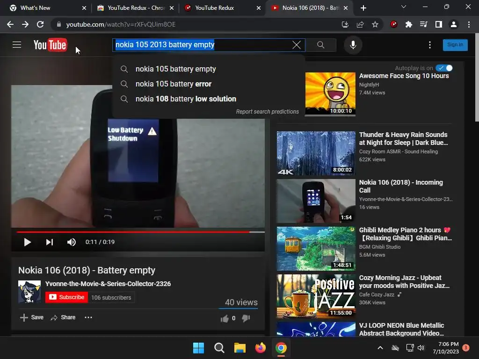Open the YouTube hamburger guide menu
The image size is (479, 359).
pos(17,45)
